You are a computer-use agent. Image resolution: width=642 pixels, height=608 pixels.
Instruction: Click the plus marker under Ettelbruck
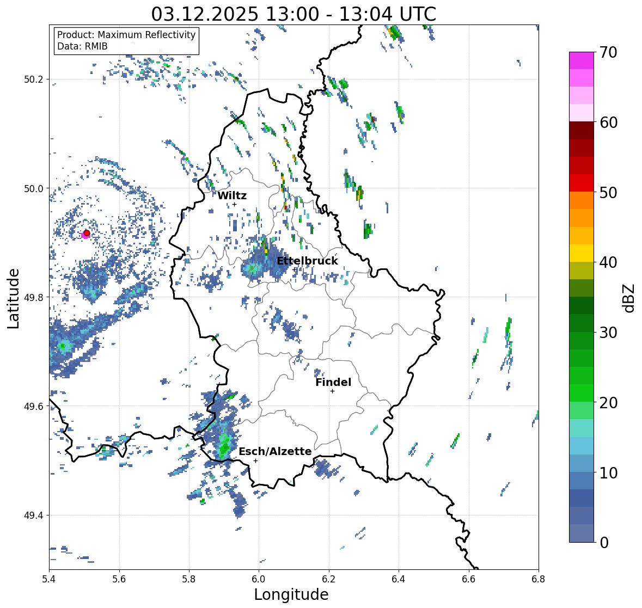pyautogui.click(x=295, y=269)
